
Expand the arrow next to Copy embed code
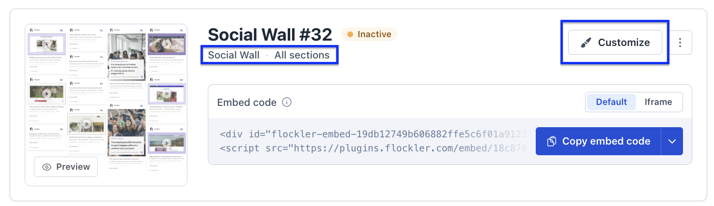[x=672, y=142]
